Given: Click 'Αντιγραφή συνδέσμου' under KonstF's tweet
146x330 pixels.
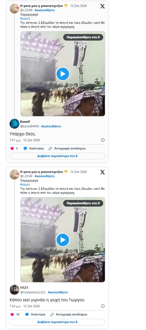Looking at the screenshot, I should [70, 148].
